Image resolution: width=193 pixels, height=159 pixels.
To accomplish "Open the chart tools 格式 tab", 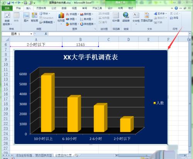I will [x=130, y=8].
